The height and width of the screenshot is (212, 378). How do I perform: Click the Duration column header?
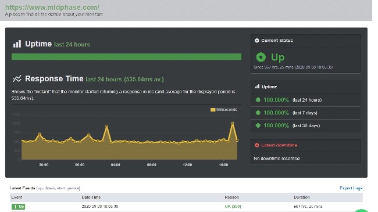coord(302,197)
